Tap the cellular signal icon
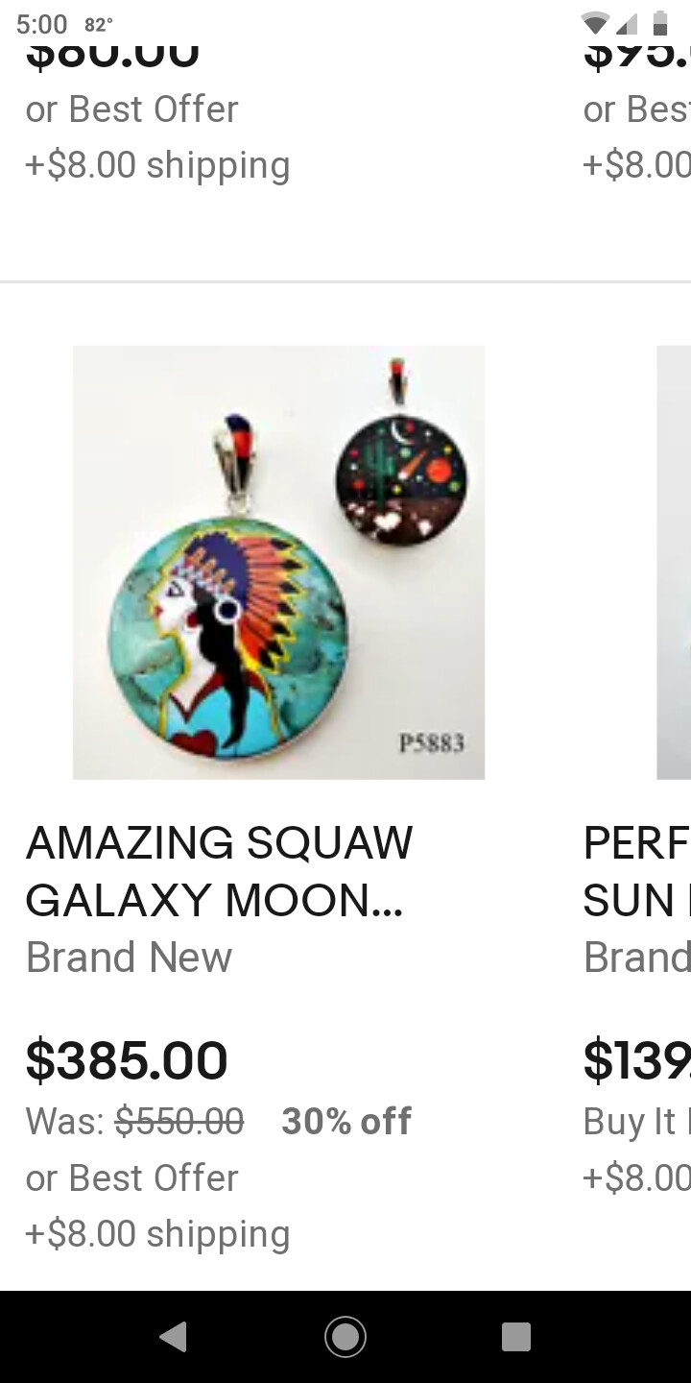 (628, 23)
